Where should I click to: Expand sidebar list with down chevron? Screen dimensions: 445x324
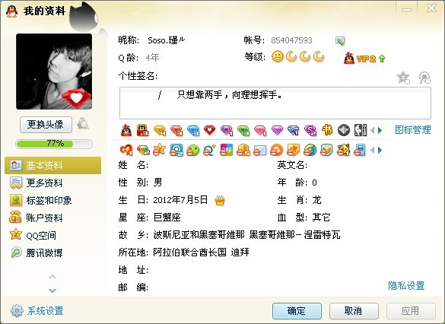coord(52,291)
